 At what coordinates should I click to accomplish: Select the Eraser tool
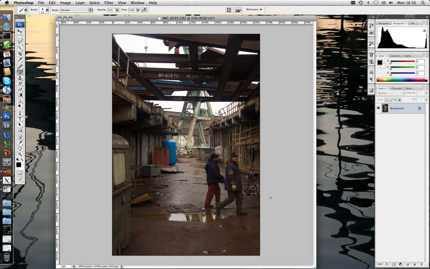[20, 89]
